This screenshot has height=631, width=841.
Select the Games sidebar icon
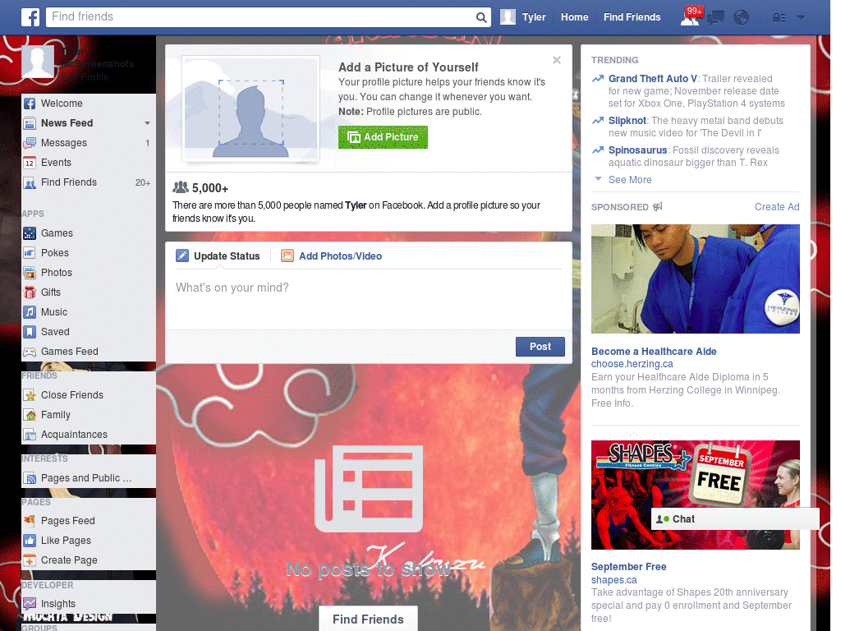(30, 233)
